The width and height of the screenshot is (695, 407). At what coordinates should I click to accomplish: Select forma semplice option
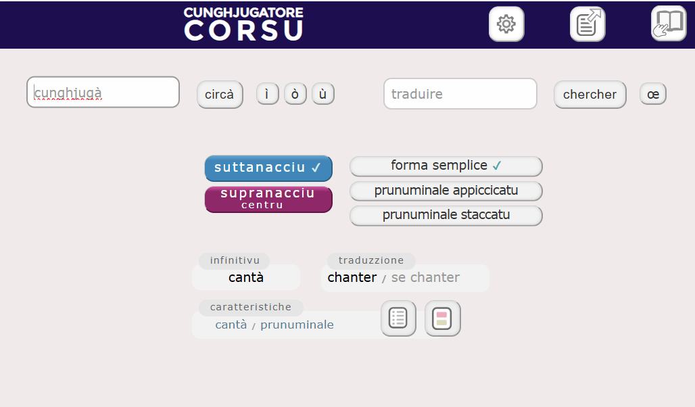point(446,166)
